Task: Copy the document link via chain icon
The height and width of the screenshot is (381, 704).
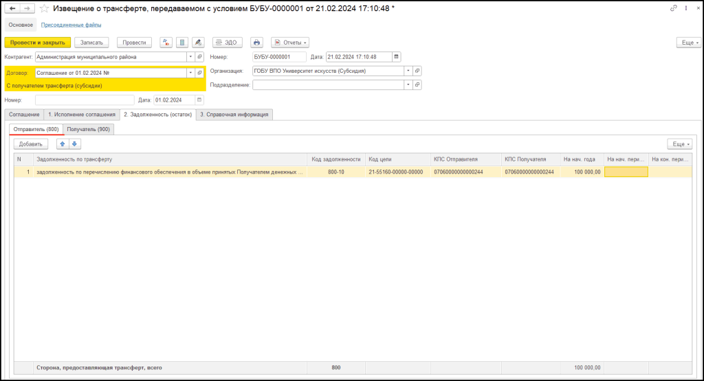Action: pyautogui.click(x=672, y=8)
